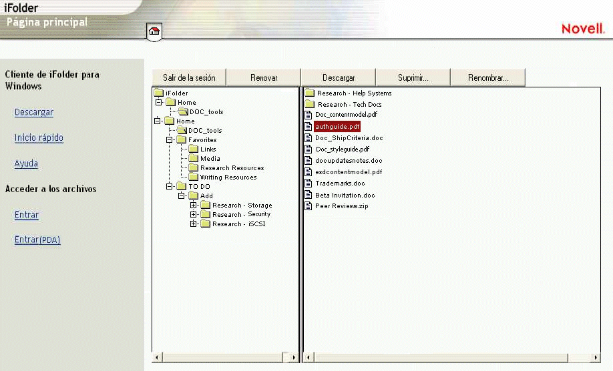Click file pane left scroll arrow
The height and width of the screenshot is (371, 613).
pos(309,357)
